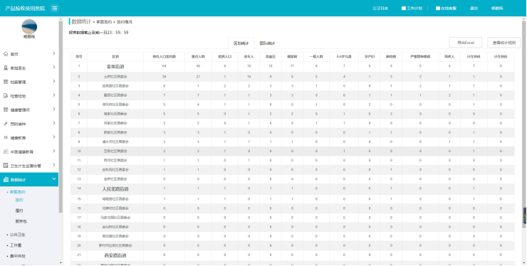The image size is (527, 266).
Task: Expand the 卫生计生监督协管 menu chevron
Action: pos(54,165)
